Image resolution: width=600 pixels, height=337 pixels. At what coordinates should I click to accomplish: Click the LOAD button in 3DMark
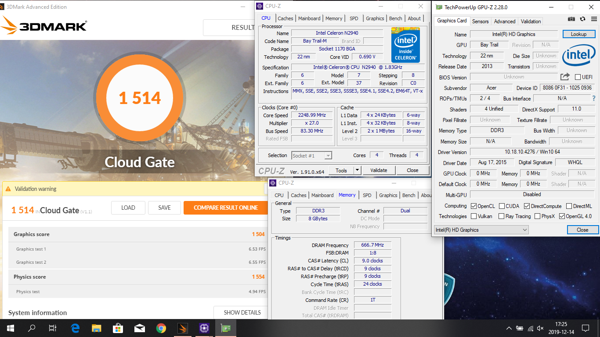[128, 208]
